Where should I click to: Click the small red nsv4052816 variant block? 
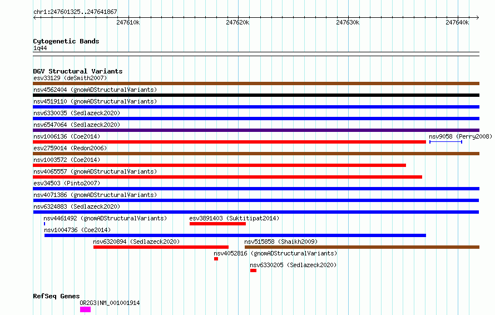coord(216,259)
